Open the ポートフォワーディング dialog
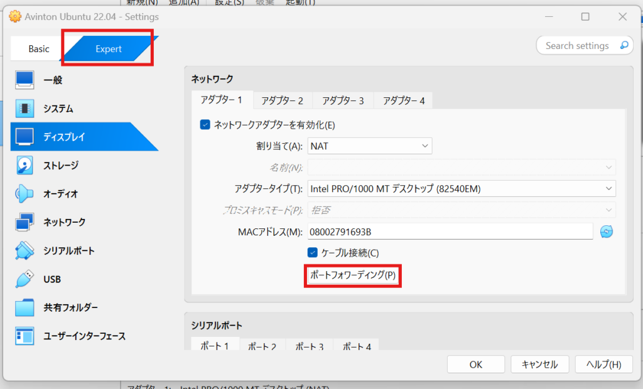Screen dimensions: 643x389 352,276
